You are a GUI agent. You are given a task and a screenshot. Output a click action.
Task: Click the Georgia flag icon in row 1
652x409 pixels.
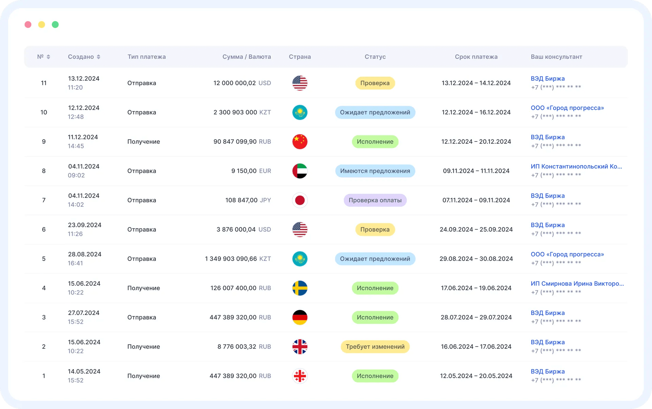[x=300, y=376]
